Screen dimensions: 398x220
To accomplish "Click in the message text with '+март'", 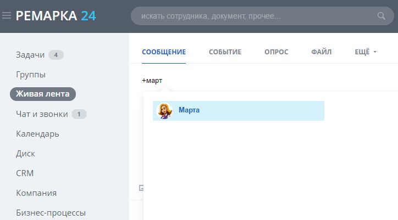I will (152, 81).
